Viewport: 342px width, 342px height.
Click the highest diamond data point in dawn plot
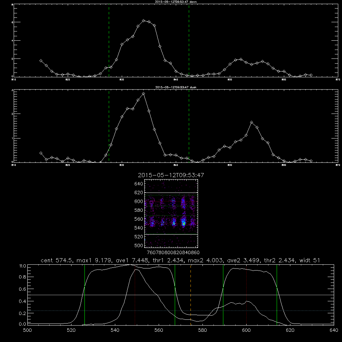[143, 21]
